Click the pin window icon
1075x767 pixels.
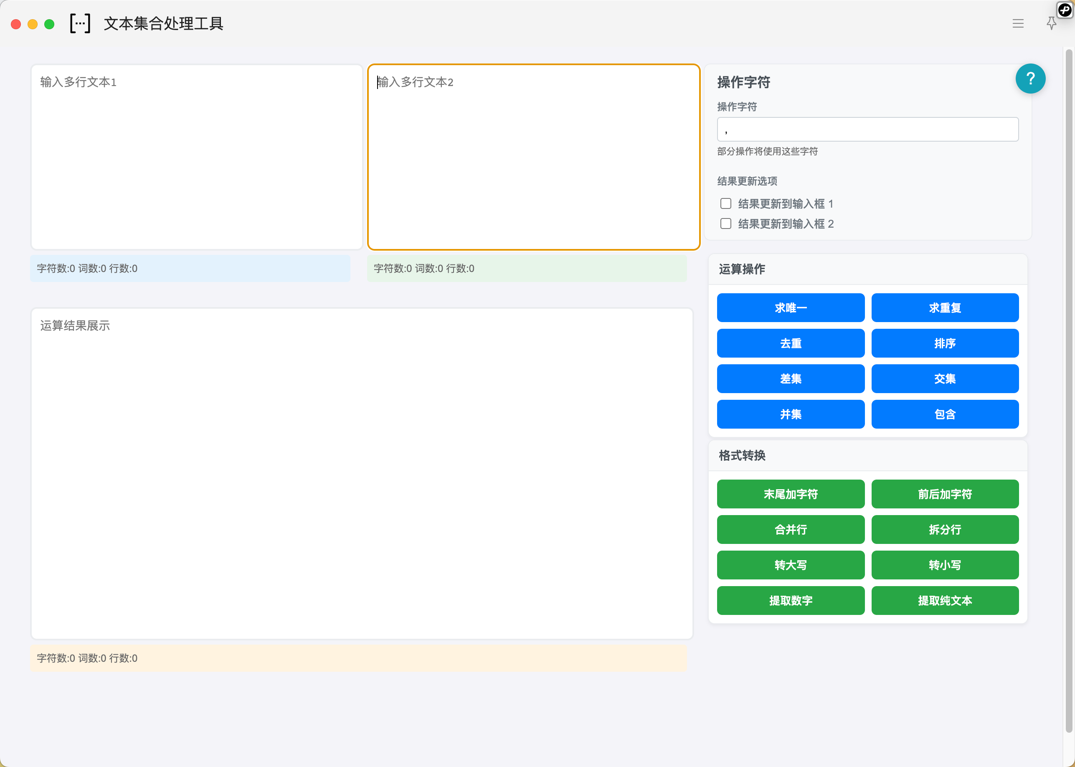[1051, 24]
